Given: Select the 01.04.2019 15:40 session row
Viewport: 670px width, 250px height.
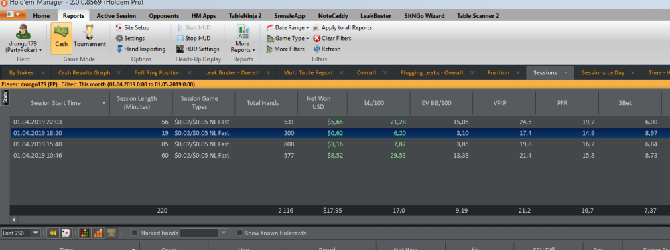Looking at the screenshot, I should (340, 144).
